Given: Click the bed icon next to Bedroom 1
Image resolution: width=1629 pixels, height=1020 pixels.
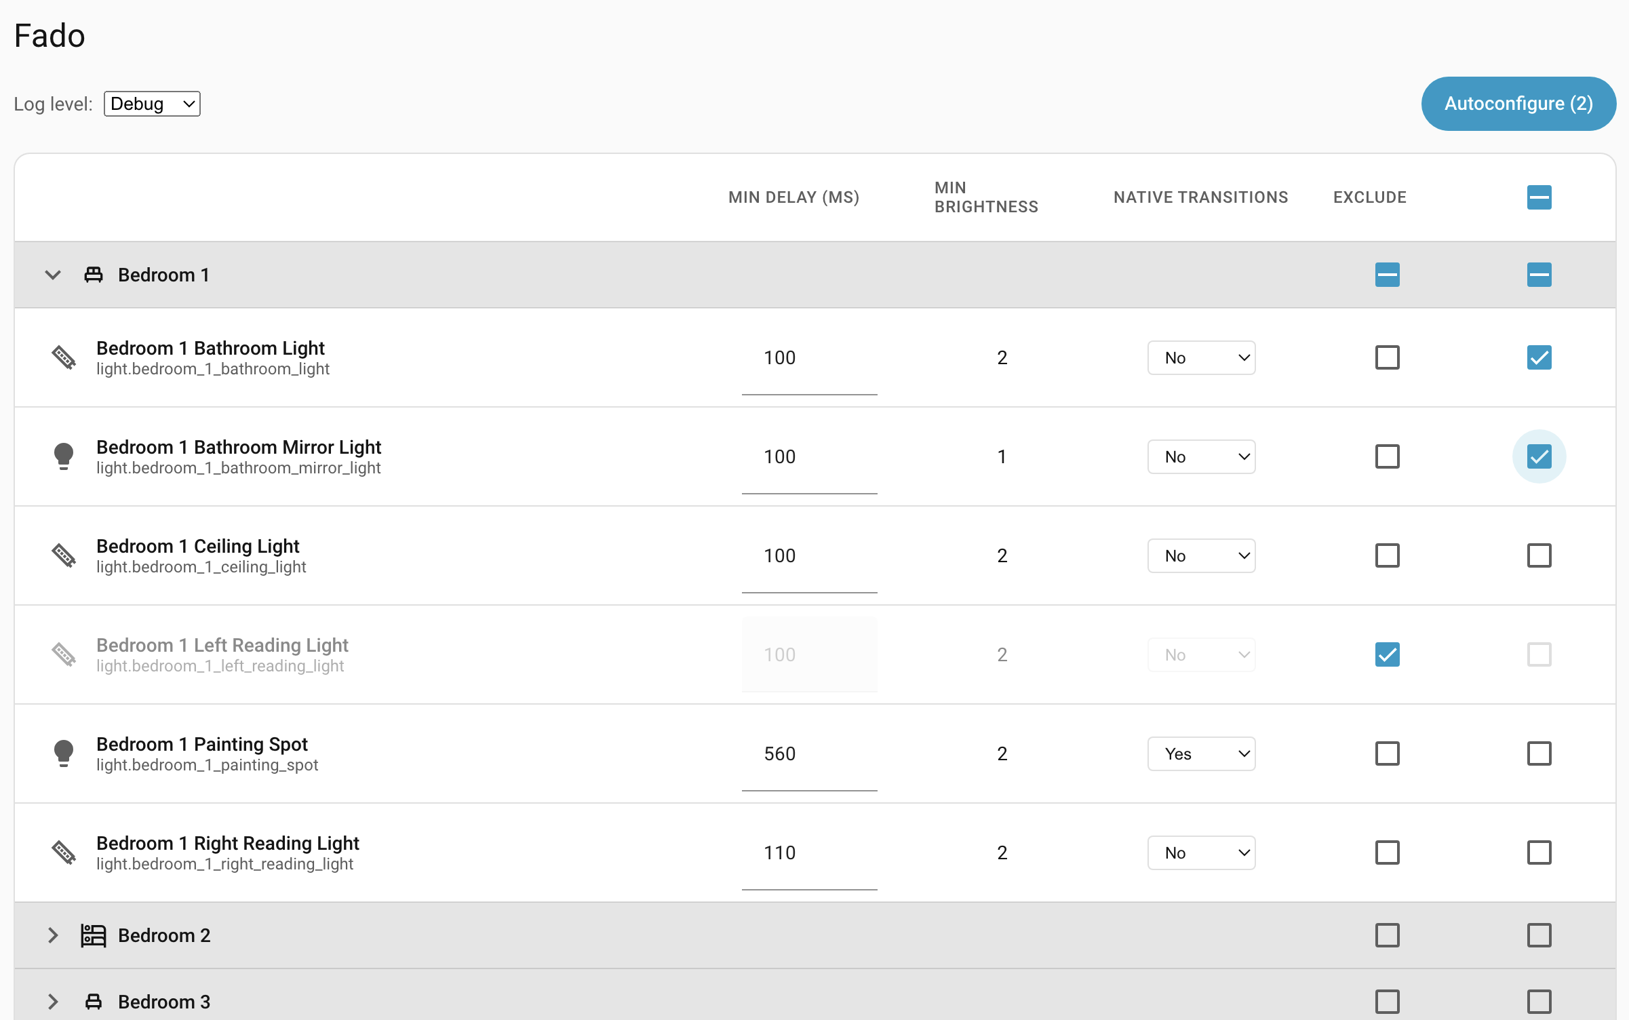Looking at the screenshot, I should (94, 275).
